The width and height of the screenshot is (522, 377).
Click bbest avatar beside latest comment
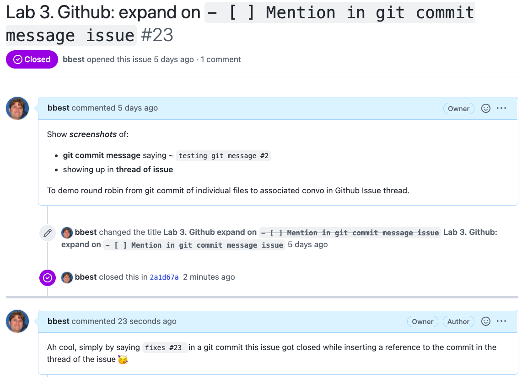click(x=17, y=321)
